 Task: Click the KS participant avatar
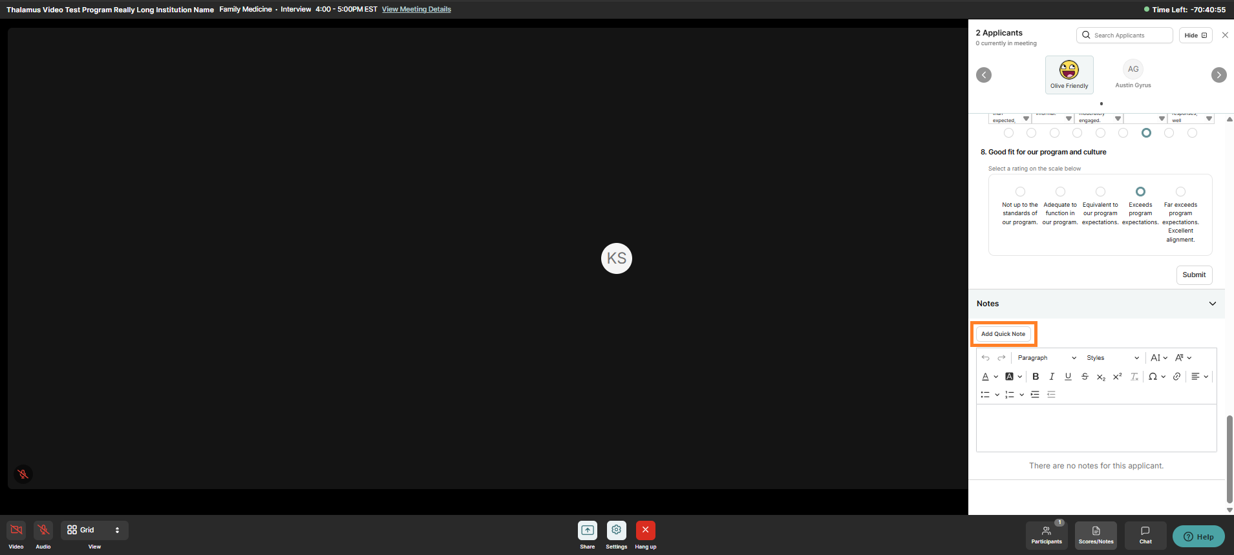617,258
